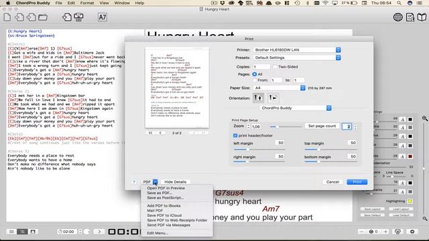Enable Two-Sided printing checkbox
This screenshot has height=241, width=429.
(275, 67)
